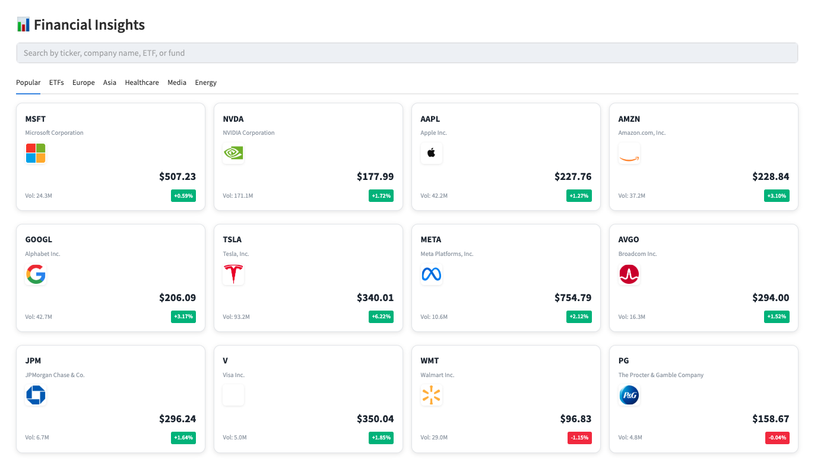This screenshot has width=827, height=462.
Task: Switch to the Media tab
Action: click(177, 83)
